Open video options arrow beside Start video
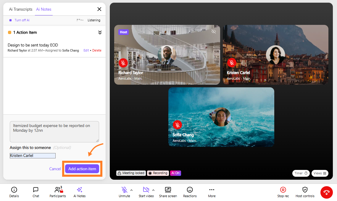 pyautogui.click(x=153, y=190)
